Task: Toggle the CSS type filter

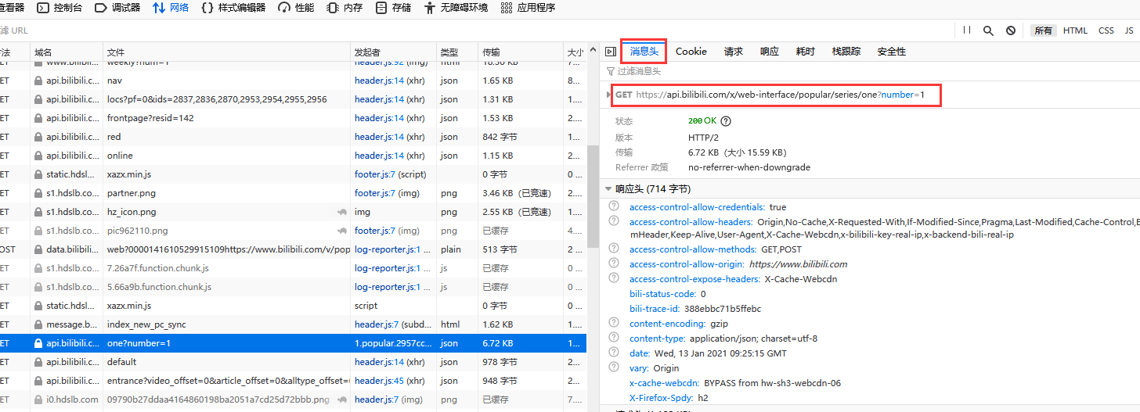Action: pyautogui.click(x=1106, y=30)
